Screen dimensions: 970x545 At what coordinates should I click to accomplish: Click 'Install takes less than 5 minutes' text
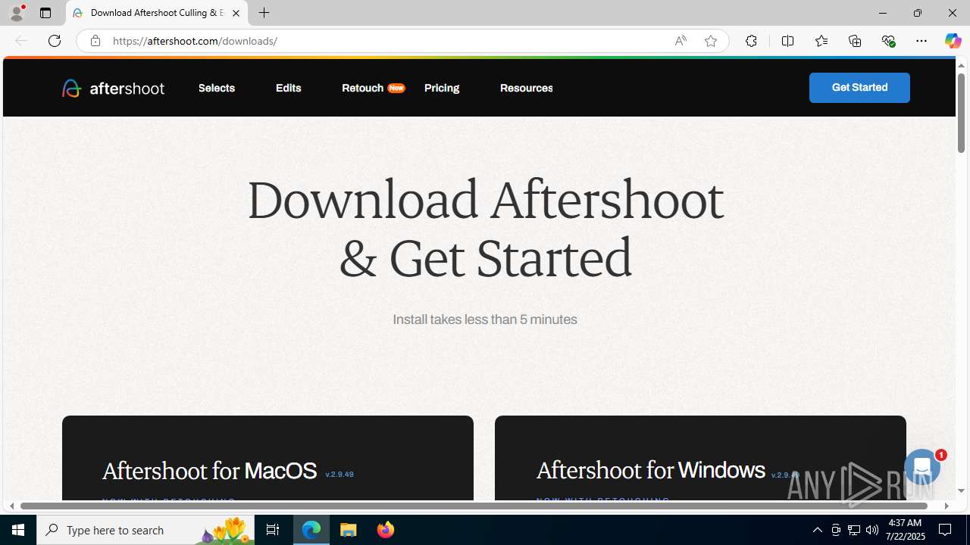click(485, 319)
